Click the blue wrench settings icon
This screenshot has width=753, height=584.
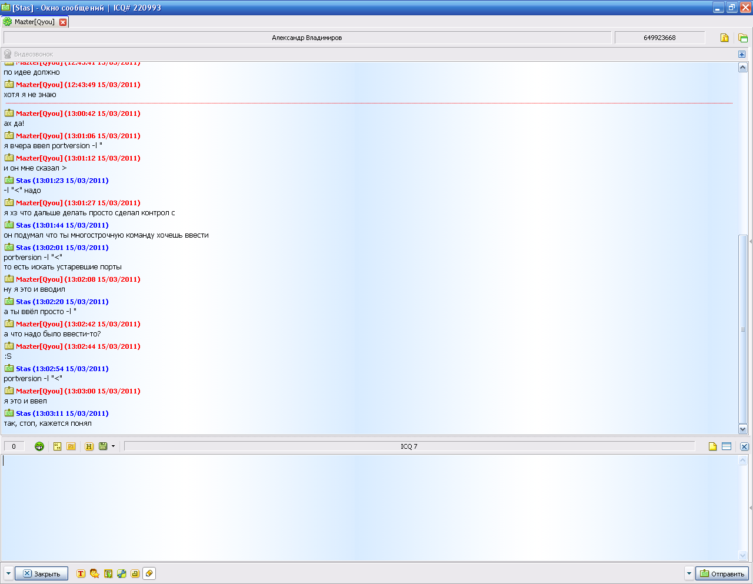(122, 573)
